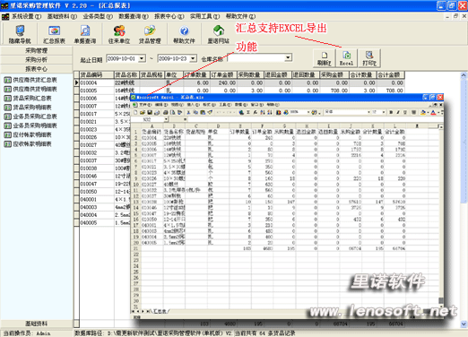Open the 仓库名称 combo box
This screenshot has width=468, height=337.
[288, 57]
